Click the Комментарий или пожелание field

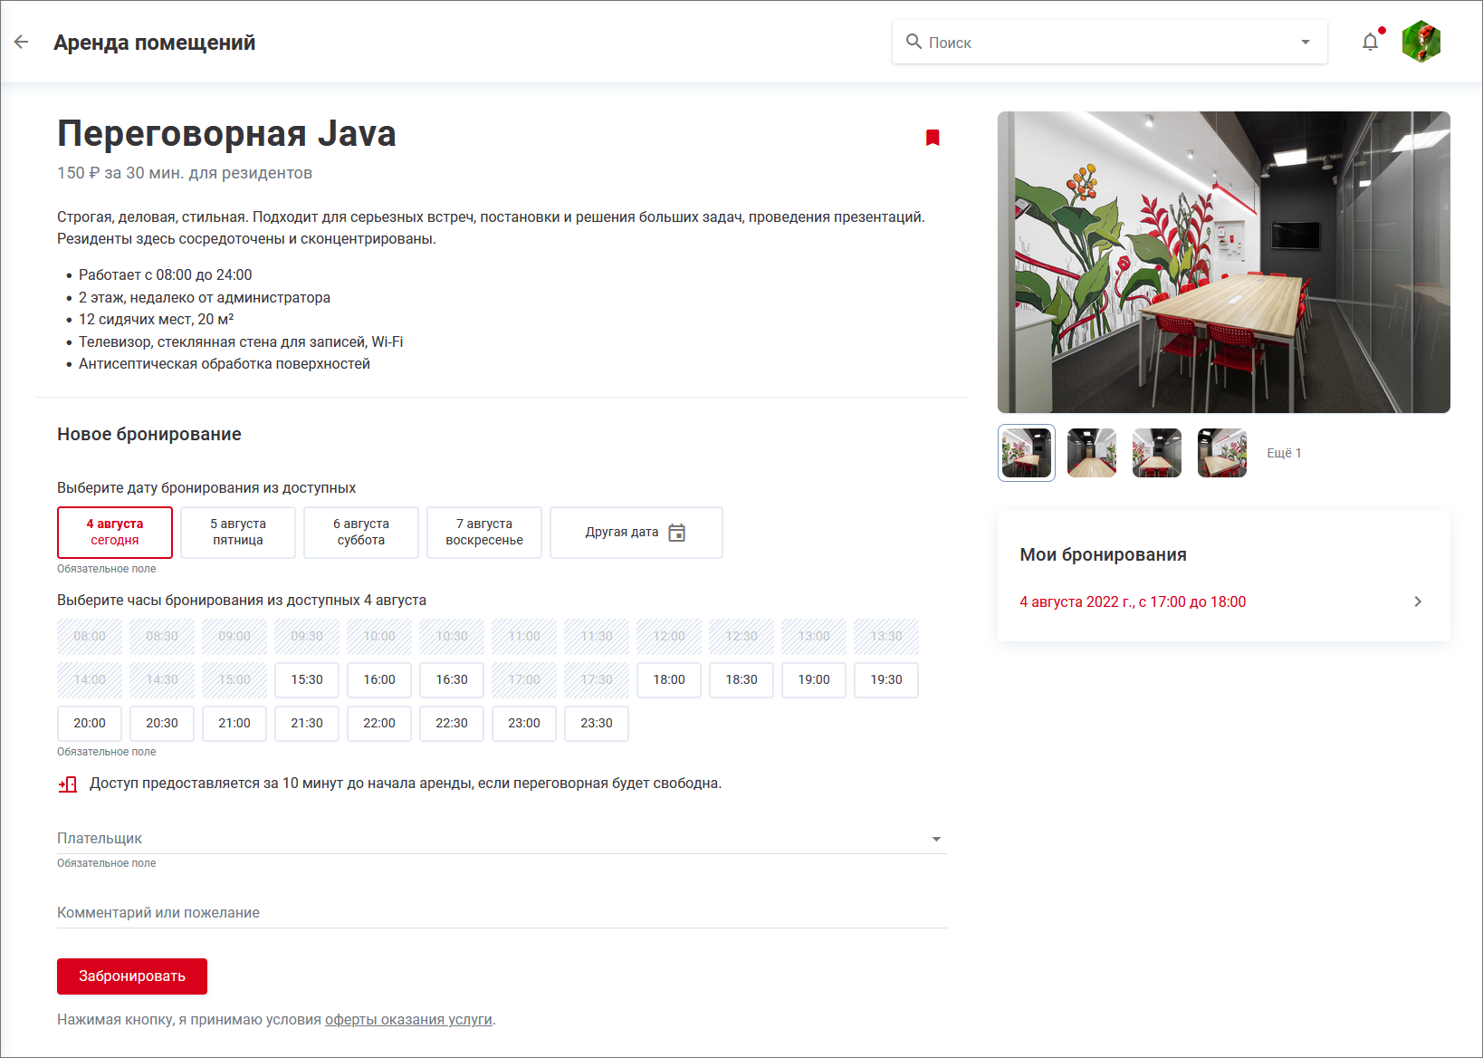click(x=502, y=912)
